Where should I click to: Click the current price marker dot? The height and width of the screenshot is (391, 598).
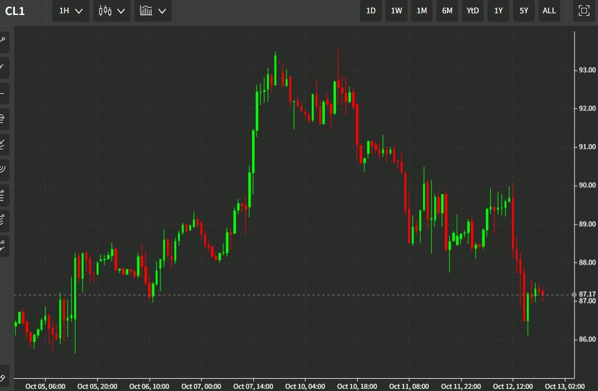click(x=574, y=294)
